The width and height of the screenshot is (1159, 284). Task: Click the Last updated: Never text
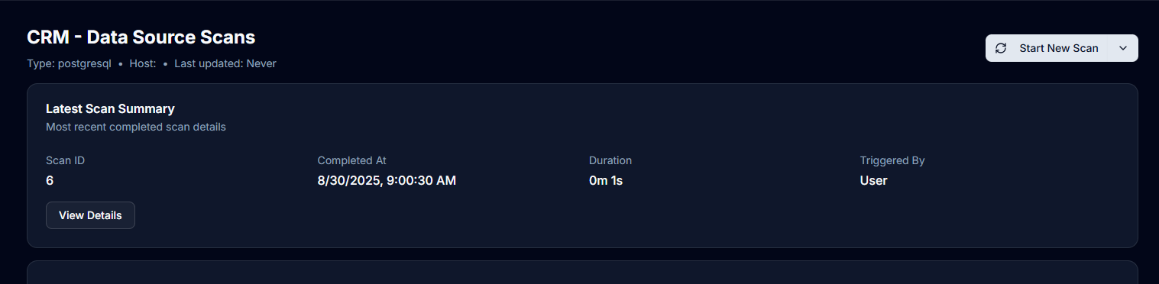point(225,63)
